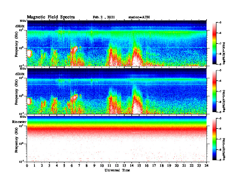The width and height of the screenshot is (246, 190).
Task: Click the 'Riometer' panel label
Action: tap(19, 122)
